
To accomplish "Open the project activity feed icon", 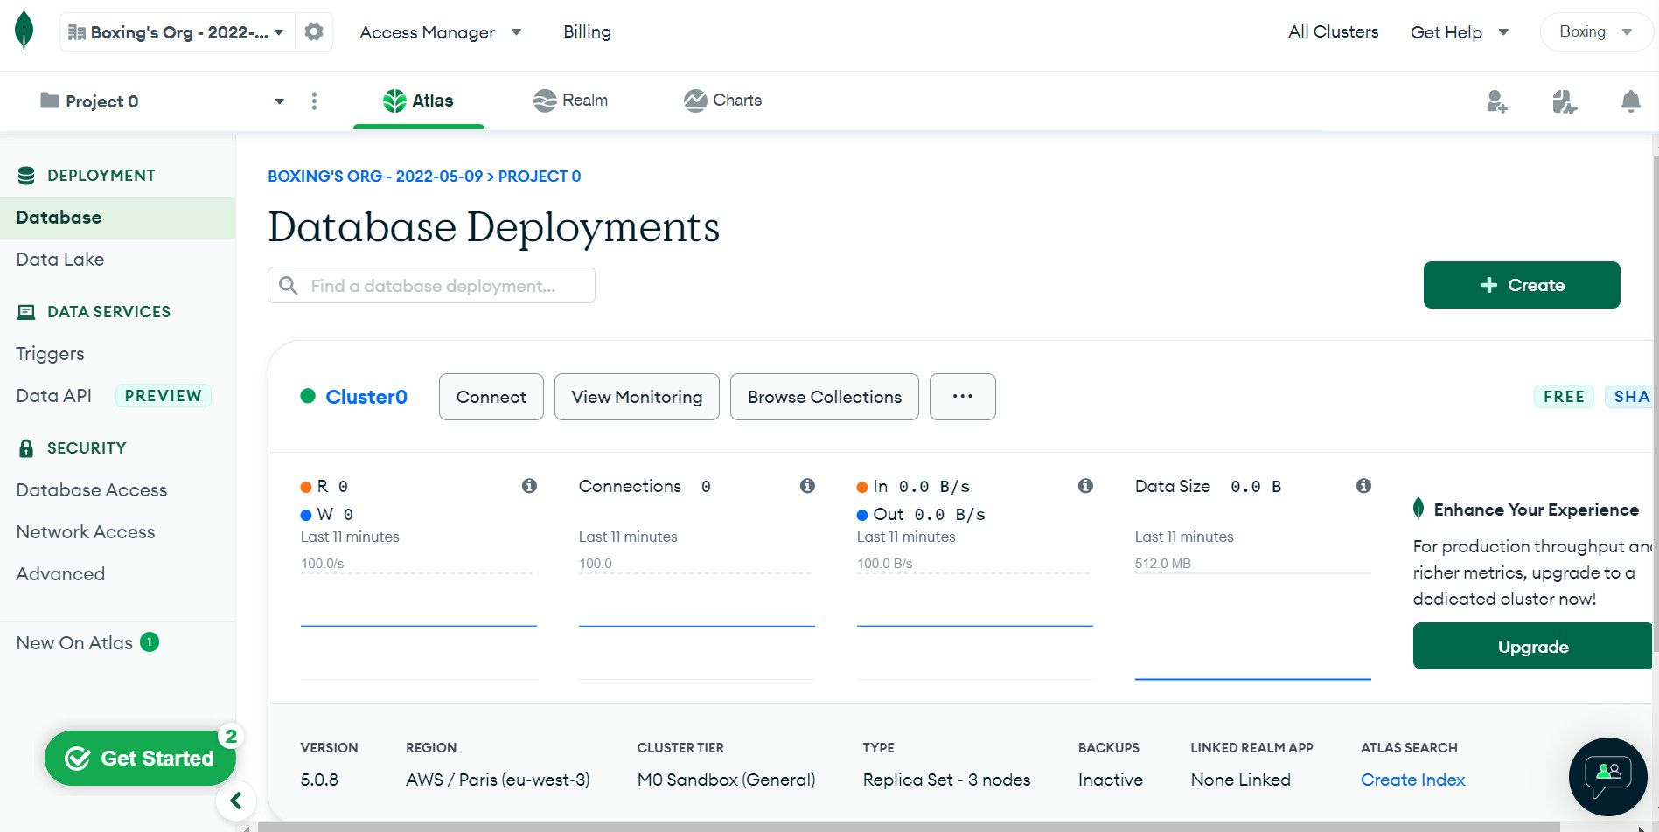I will tap(1564, 102).
